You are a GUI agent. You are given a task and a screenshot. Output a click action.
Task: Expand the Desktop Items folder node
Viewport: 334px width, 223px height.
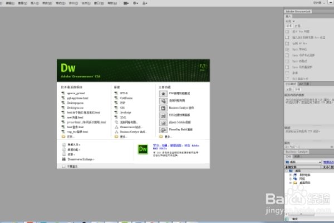[290, 183]
